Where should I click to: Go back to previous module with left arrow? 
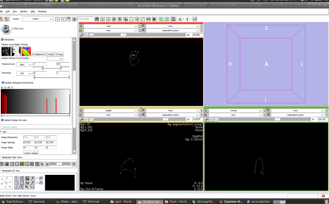(x=58, y=19)
